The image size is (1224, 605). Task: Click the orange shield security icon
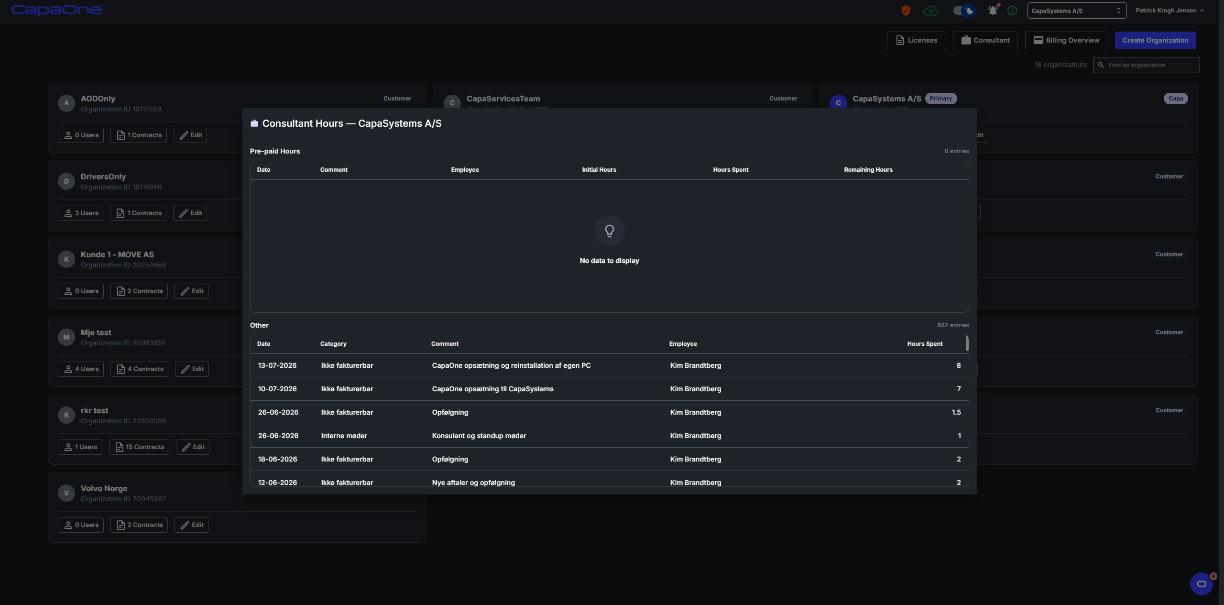906,11
